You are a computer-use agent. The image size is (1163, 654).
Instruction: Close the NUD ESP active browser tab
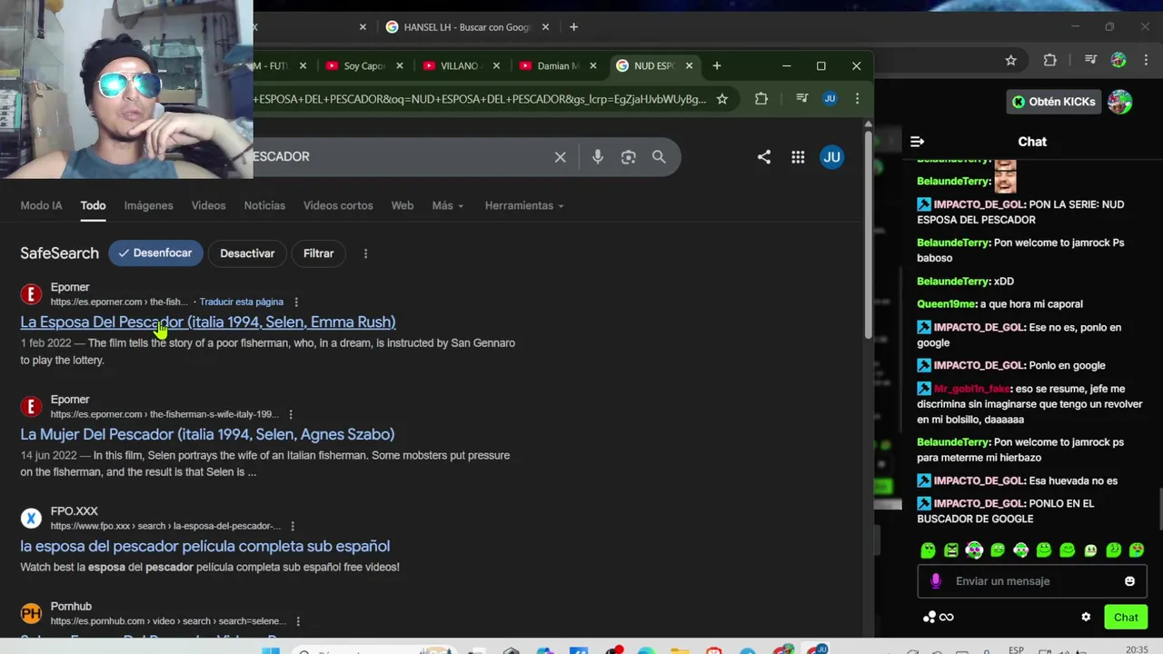coord(689,66)
